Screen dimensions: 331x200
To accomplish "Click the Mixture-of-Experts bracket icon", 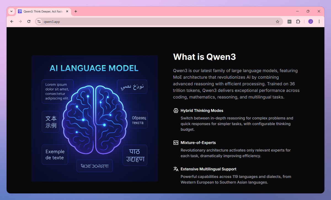I will [176, 143].
